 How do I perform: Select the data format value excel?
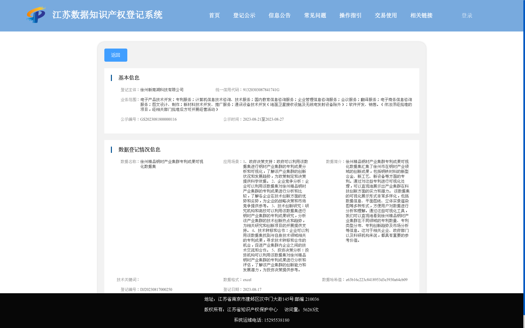(247, 280)
